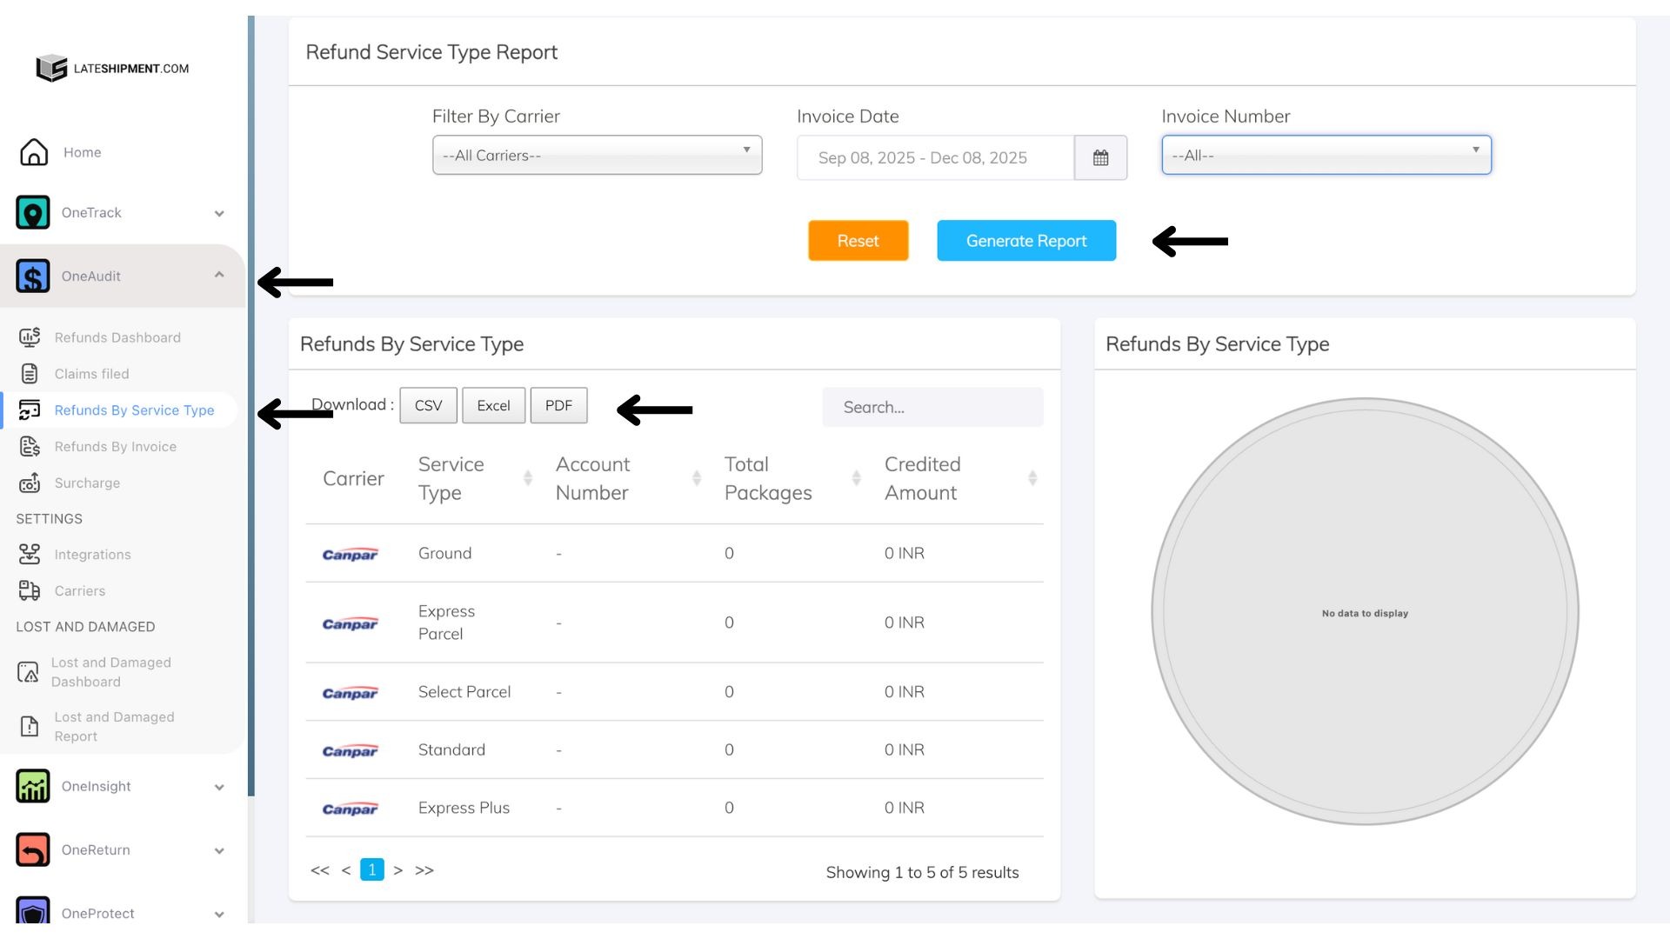The width and height of the screenshot is (1670, 939).
Task: Click the calendar icon beside Invoice Date
Action: click(1100, 158)
